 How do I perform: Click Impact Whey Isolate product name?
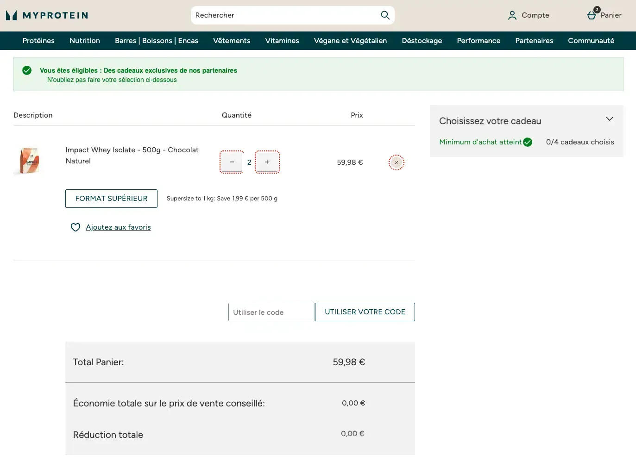click(132, 156)
